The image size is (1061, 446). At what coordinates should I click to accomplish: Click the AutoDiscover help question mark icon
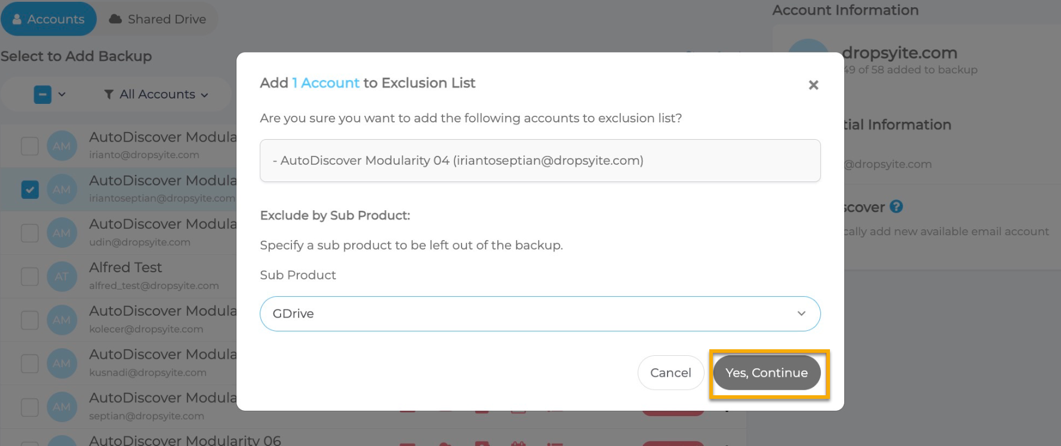tap(896, 207)
